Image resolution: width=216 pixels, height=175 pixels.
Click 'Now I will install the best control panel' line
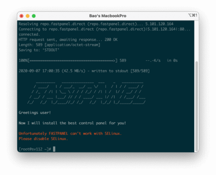coord(72,123)
